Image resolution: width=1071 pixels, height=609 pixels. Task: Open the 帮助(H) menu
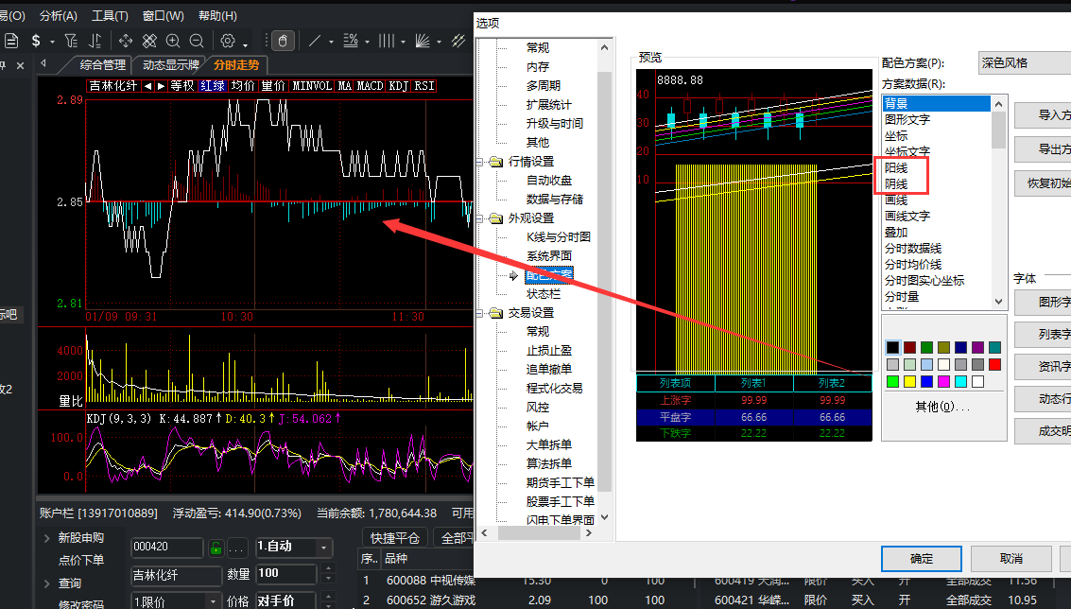coord(218,16)
